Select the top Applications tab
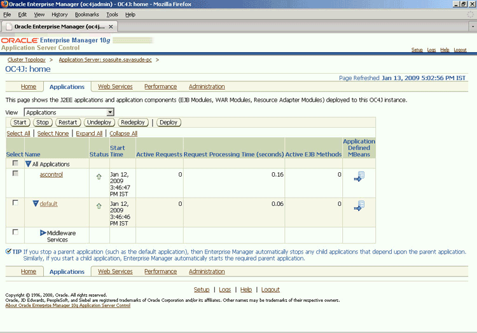 [67, 87]
